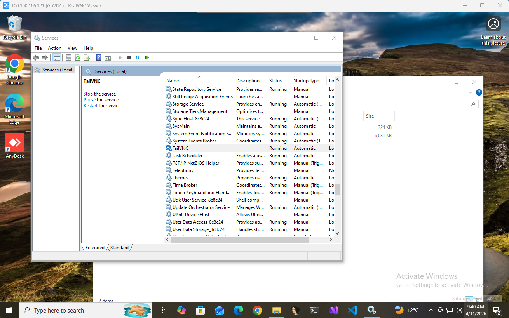Screen dimensions: 509x318
Task: Click the Export List toolbar icon
Action: [87, 57]
